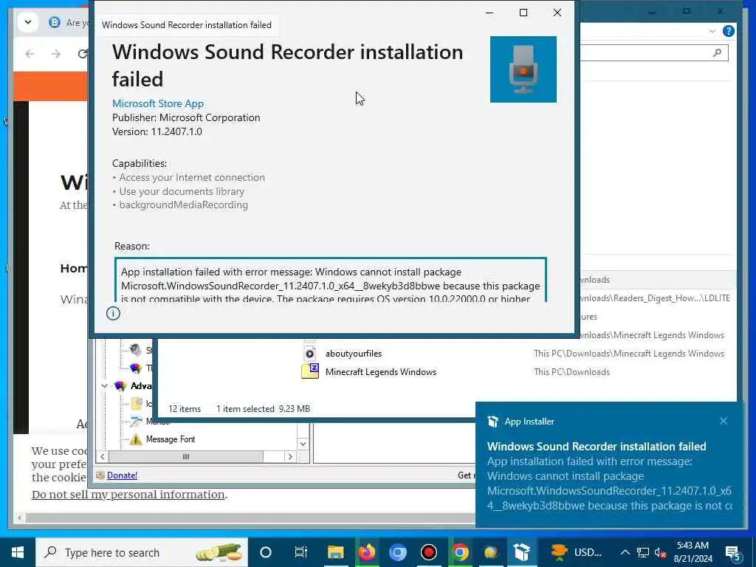Viewport: 756px width, 567px height.
Task: Expand the File Explorer ribbon chevron
Action: (712, 31)
